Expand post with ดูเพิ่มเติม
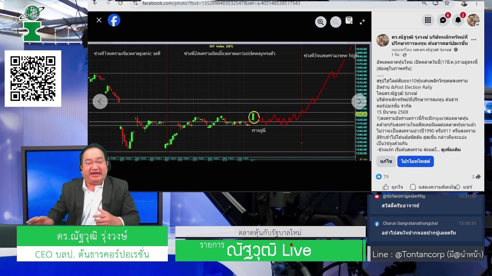 tap(451, 149)
